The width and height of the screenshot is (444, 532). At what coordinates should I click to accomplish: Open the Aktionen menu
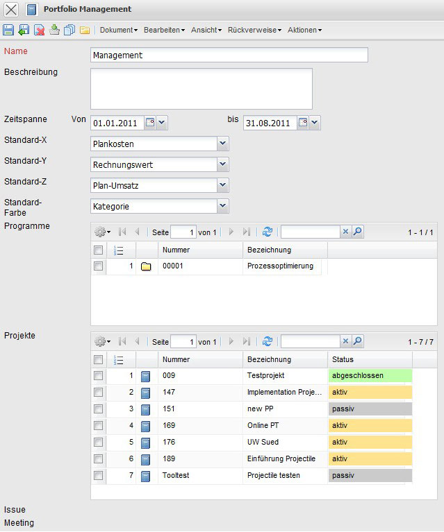(x=304, y=31)
